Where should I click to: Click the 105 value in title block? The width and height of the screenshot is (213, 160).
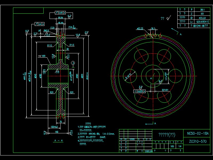(x=172, y=146)
